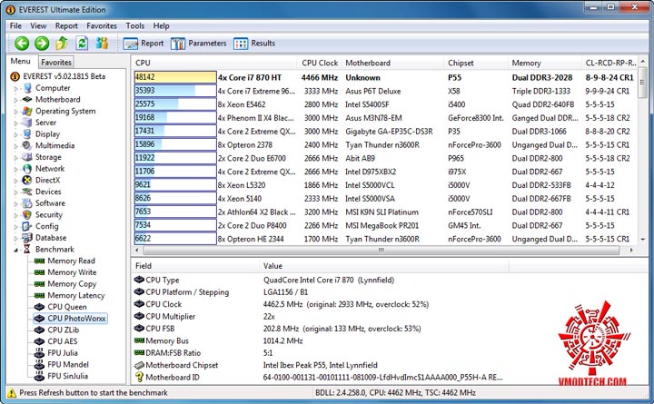Open the Favorites menu in menu bar
654x404 pixels.
coord(102,25)
